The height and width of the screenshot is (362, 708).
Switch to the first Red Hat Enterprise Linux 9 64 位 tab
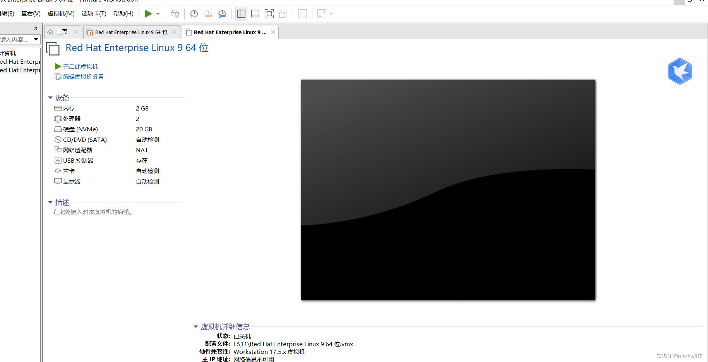click(x=131, y=32)
